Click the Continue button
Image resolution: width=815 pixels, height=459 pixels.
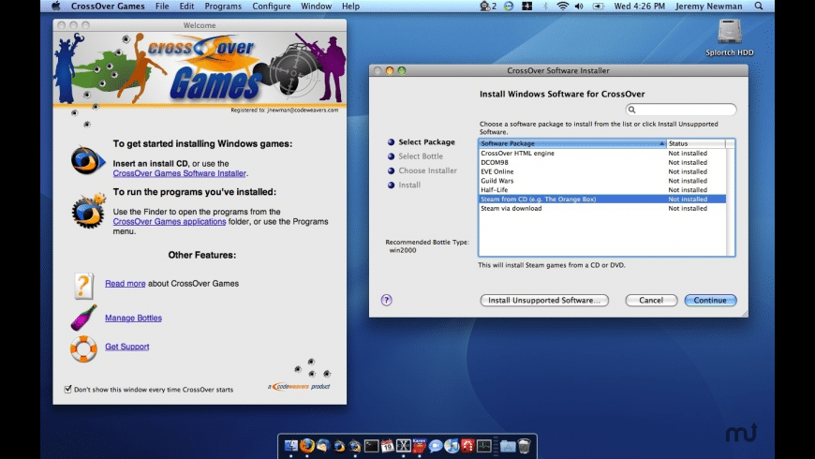point(710,301)
